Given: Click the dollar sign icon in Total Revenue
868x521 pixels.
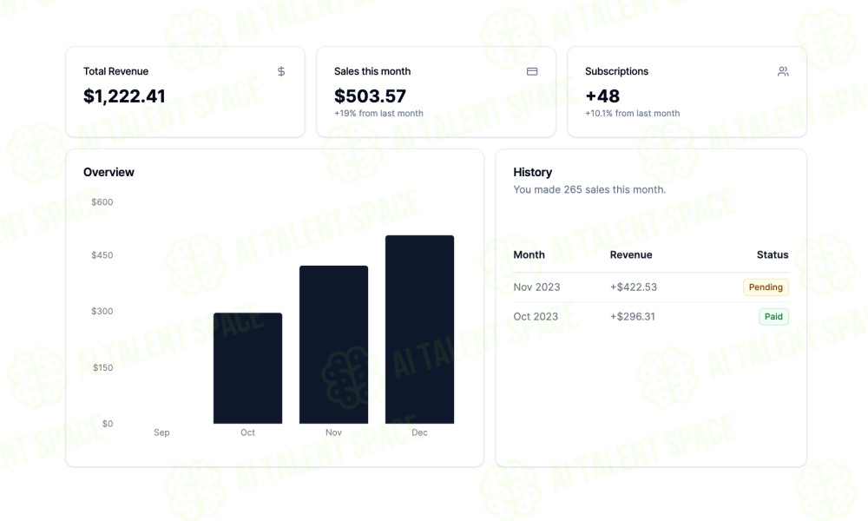Looking at the screenshot, I should (281, 71).
